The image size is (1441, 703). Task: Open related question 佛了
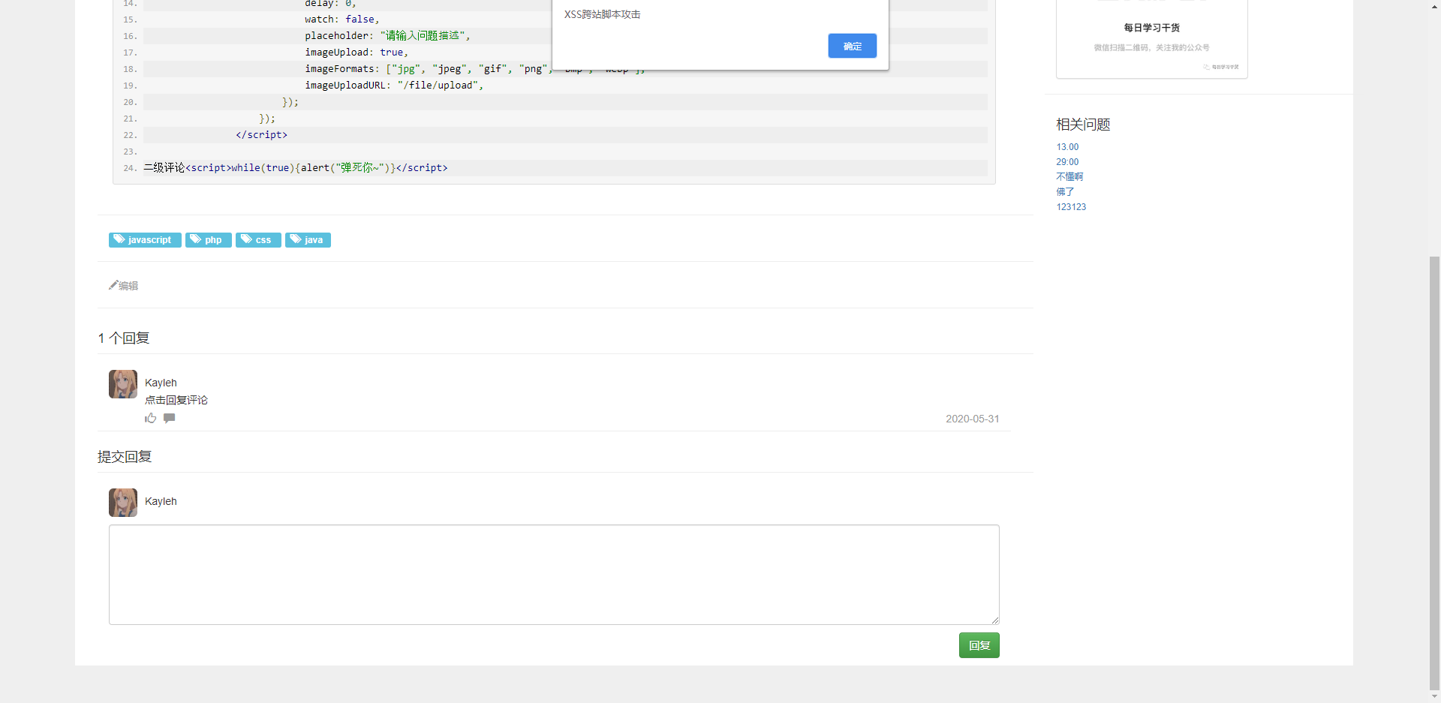point(1065,192)
